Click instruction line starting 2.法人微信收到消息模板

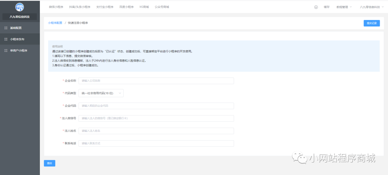tap(99, 61)
